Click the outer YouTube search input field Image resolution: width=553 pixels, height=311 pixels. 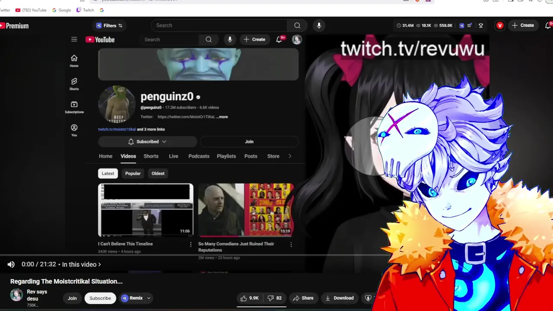click(219, 25)
